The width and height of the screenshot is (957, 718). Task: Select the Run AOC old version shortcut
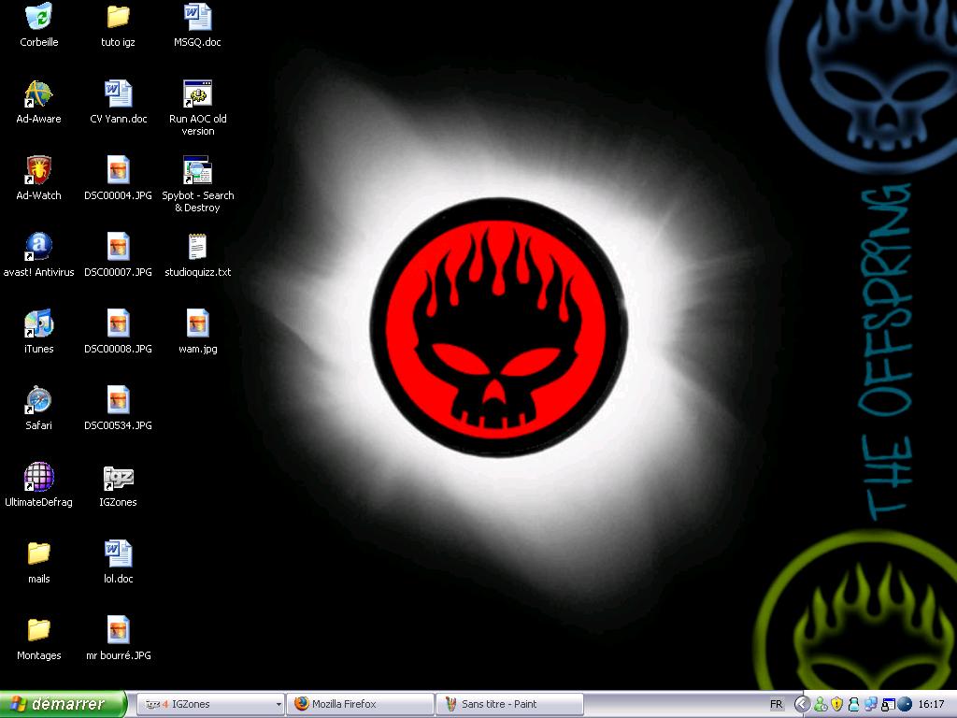pyautogui.click(x=198, y=108)
